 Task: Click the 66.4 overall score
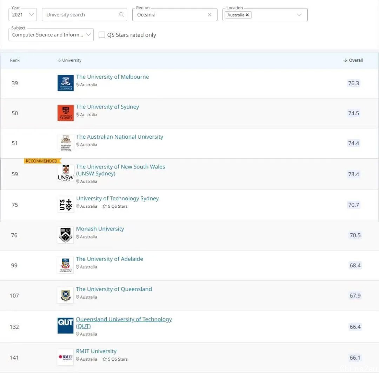[355, 327]
